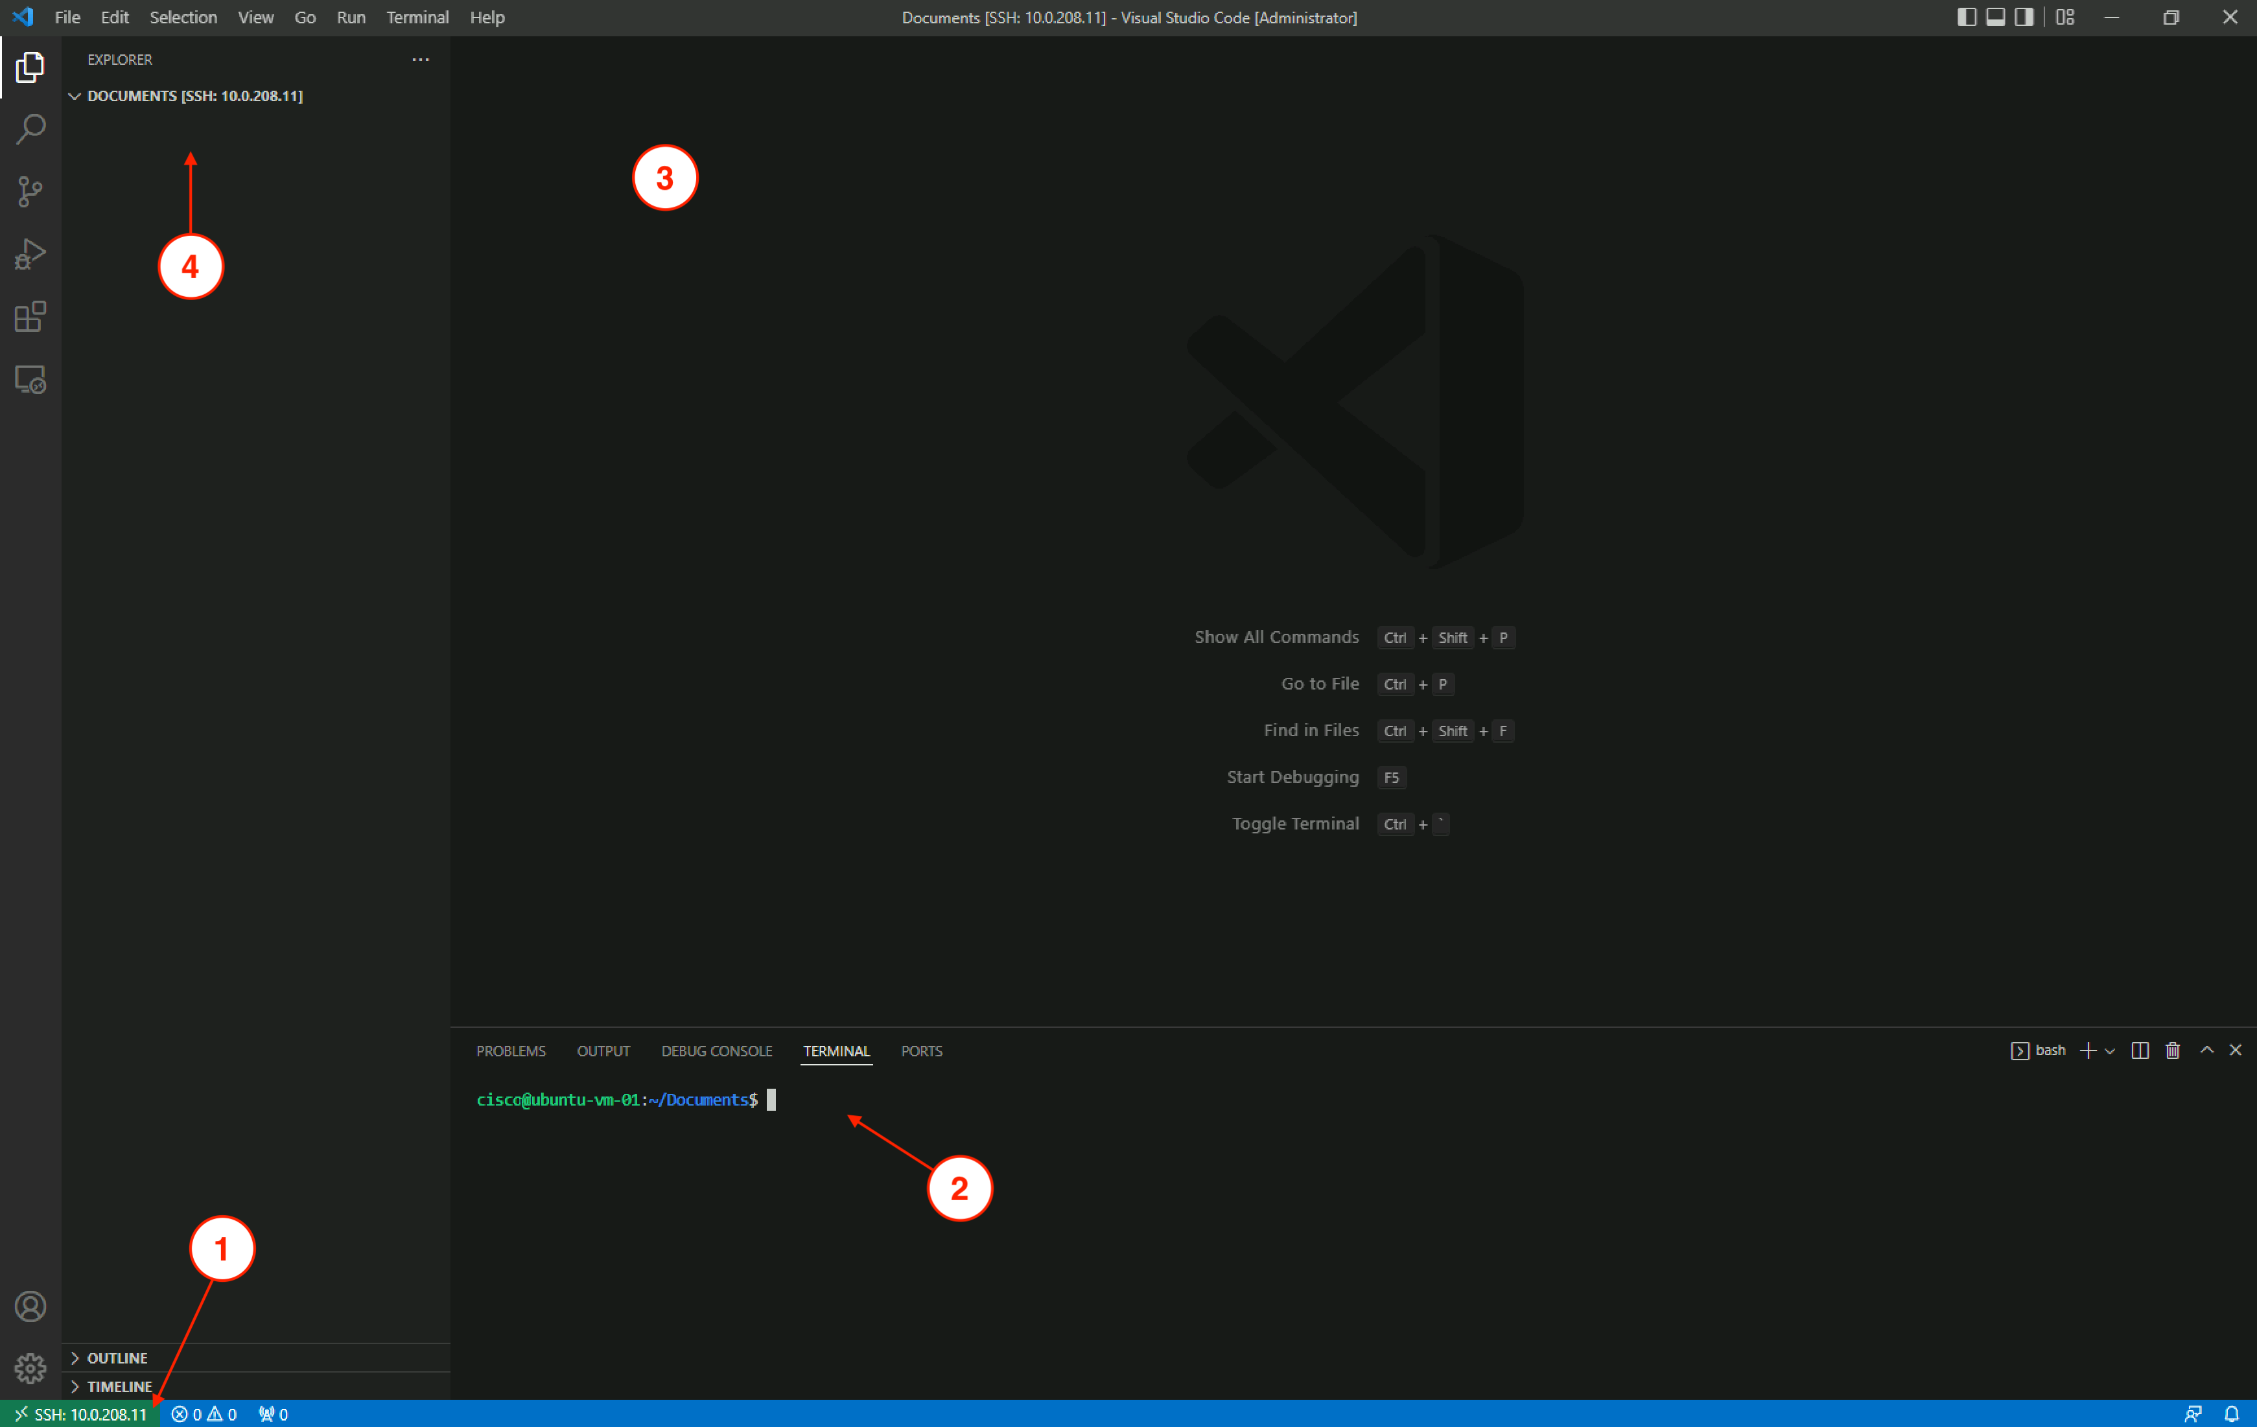Click the VS Code logo in title bar
The width and height of the screenshot is (2257, 1427).
[x=23, y=17]
